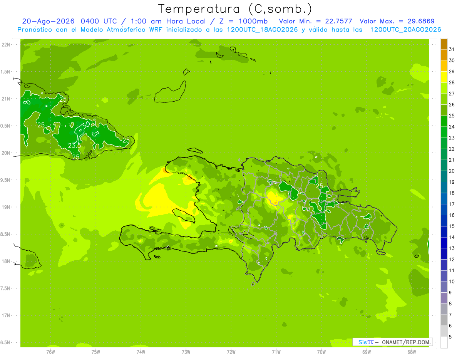Viewport: 462px width, 357px height.
Task: Pick the teal swatch between legend 19 and 20
Action: coord(444,176)
